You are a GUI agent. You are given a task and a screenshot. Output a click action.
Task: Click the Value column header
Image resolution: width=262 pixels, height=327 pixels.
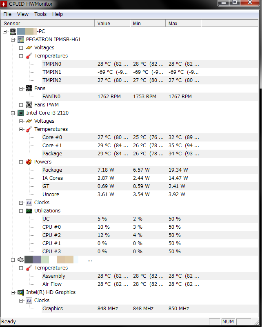[112, 24]
